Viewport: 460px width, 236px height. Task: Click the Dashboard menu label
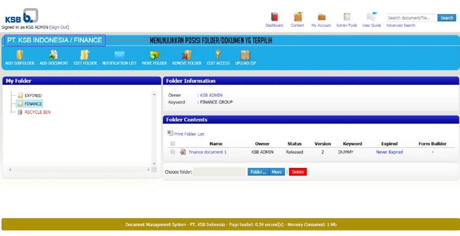point(274,25)
